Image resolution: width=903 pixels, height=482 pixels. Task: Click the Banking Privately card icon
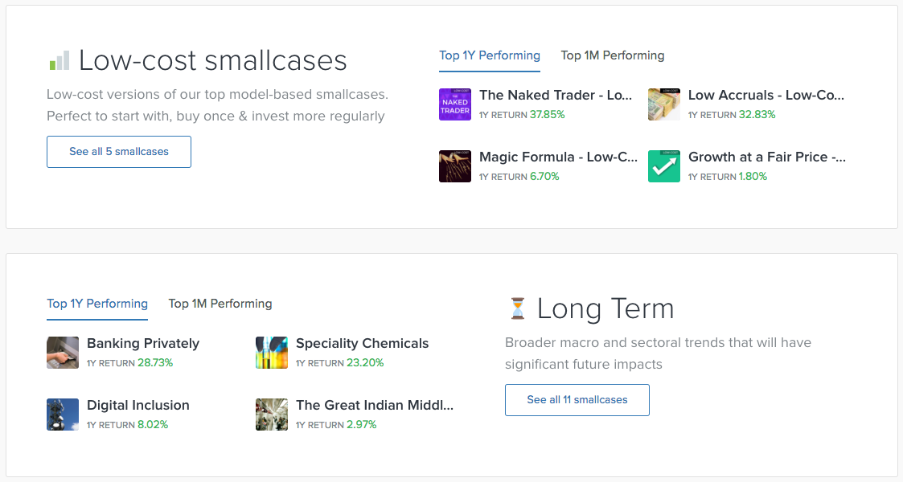[63, 353]
